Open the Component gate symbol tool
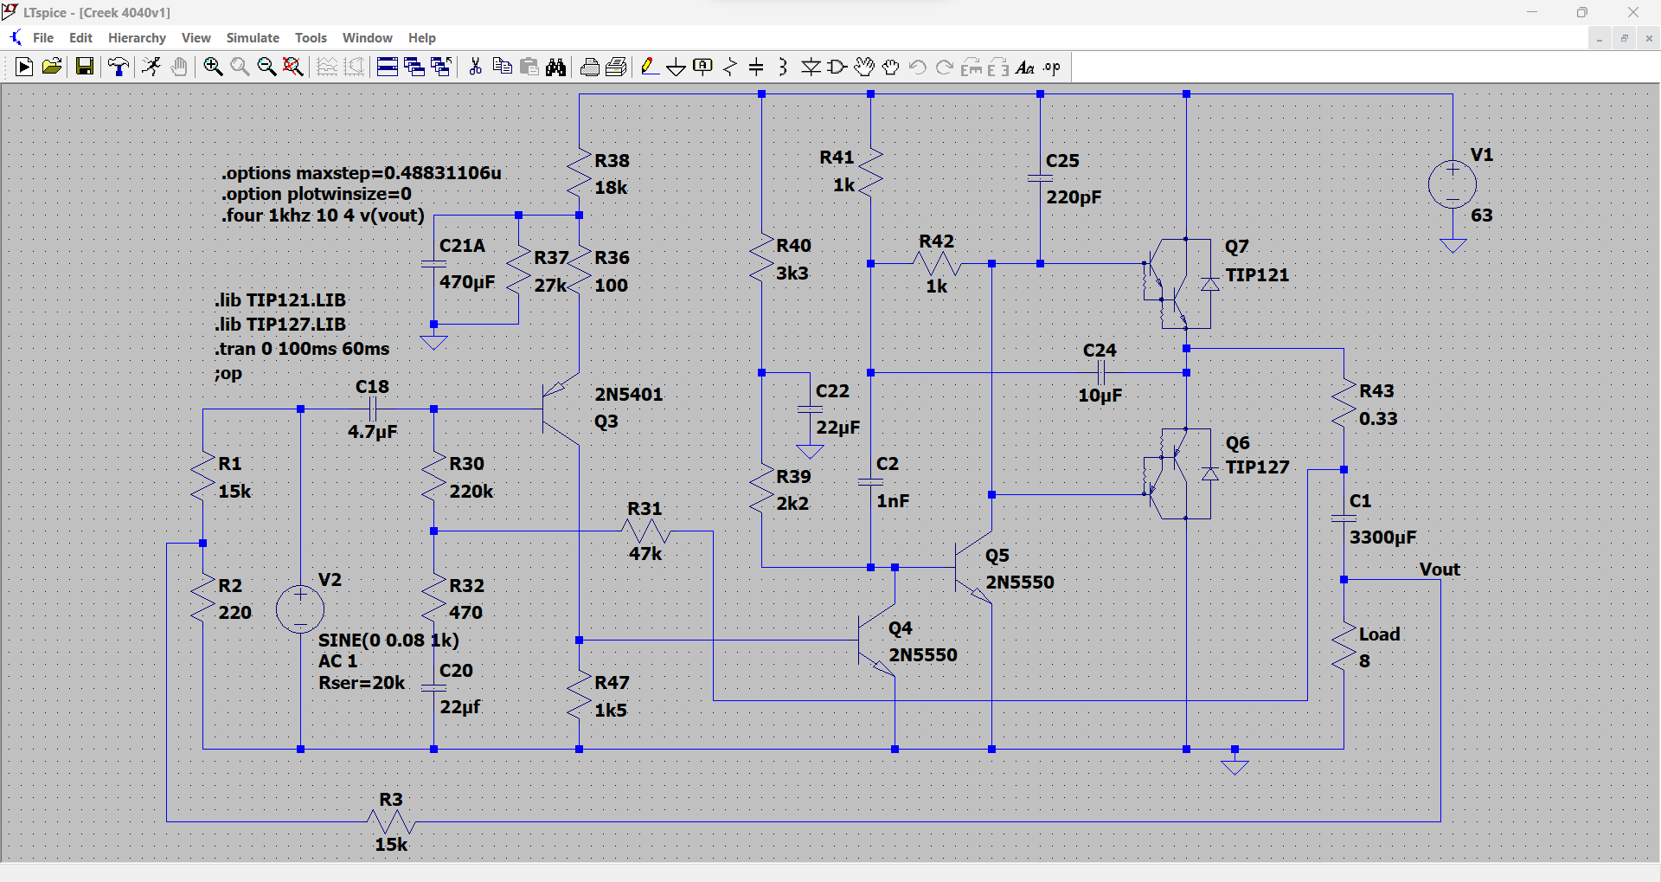Image resolution: width=1661 pixels, height=882 pixels. click(837, 68)
